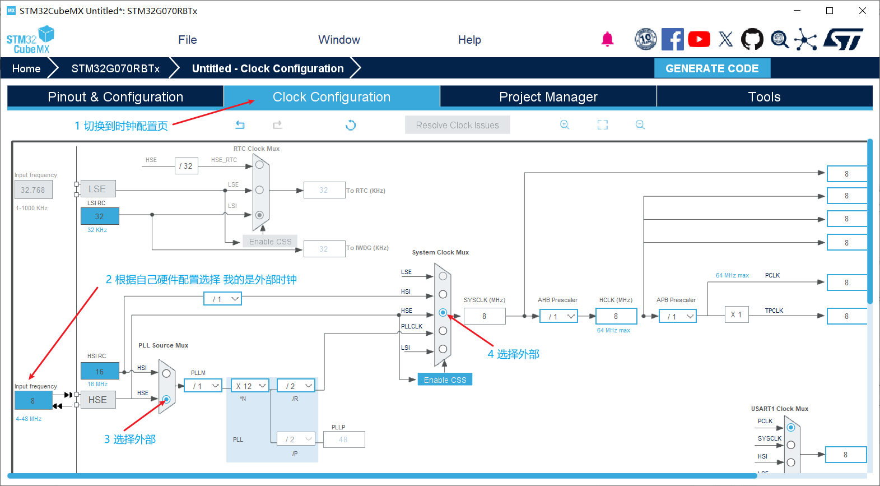Switch to Pinout & Configuration tab

pos(115,97)
